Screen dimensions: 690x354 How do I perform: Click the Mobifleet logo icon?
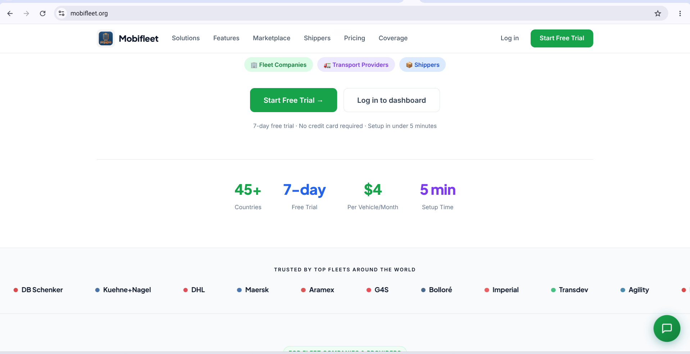coord(106,38)
